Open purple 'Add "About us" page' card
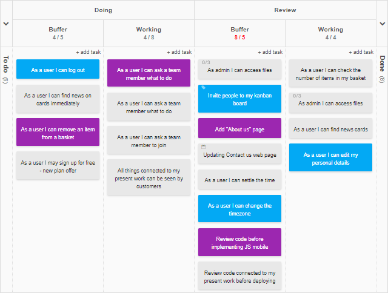This screenshot has width=388, height=293. coord(240,128)
